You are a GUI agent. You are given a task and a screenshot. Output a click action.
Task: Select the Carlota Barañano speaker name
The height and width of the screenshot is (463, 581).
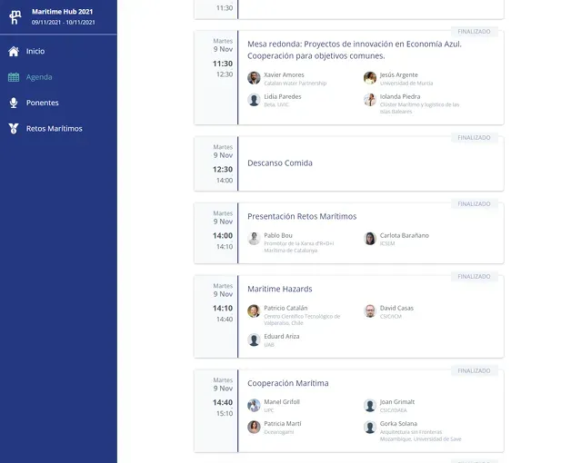(405, 235)
